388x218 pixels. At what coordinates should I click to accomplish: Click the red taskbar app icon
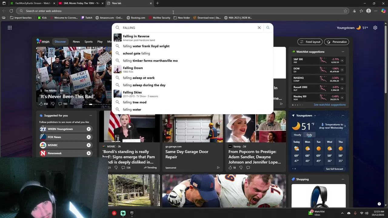coord(114,213)
